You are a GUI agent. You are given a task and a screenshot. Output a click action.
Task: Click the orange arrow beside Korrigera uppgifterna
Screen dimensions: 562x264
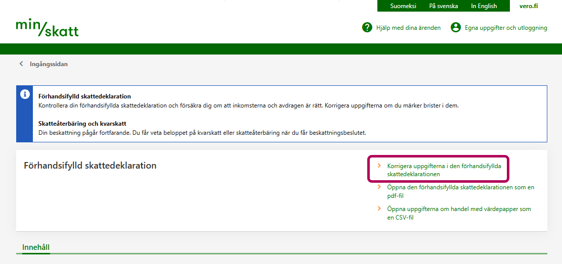pos(379,166)
